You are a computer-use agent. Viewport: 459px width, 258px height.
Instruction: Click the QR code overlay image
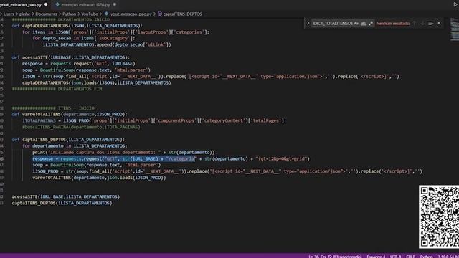click(439, 216)
